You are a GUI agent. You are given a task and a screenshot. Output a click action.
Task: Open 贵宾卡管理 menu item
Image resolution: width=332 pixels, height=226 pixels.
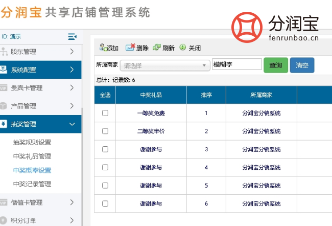41,88
